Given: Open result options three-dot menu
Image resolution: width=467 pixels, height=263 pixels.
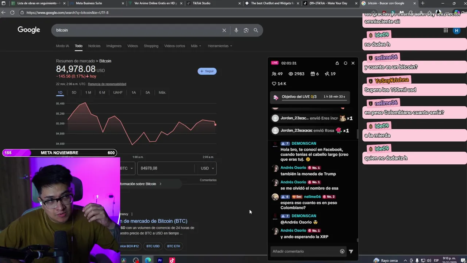Looking at the screenshot, I should click(x=132, y=214).
